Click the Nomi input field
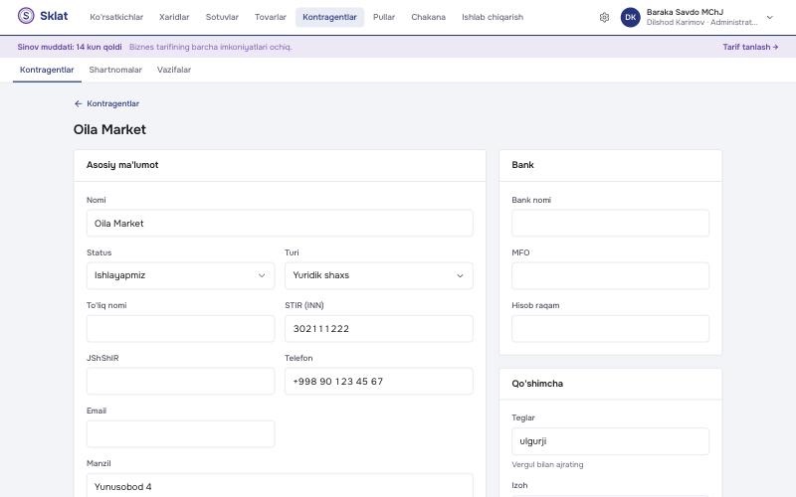Viewport: 796px width, 497px height. point(280,223)
